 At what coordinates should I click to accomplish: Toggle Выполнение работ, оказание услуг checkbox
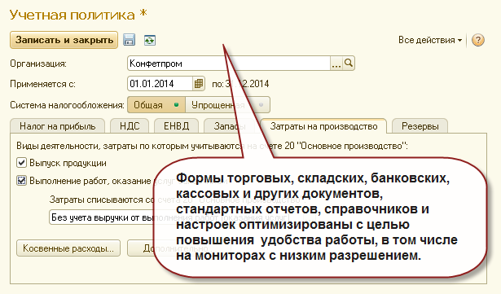coord(21,181)
